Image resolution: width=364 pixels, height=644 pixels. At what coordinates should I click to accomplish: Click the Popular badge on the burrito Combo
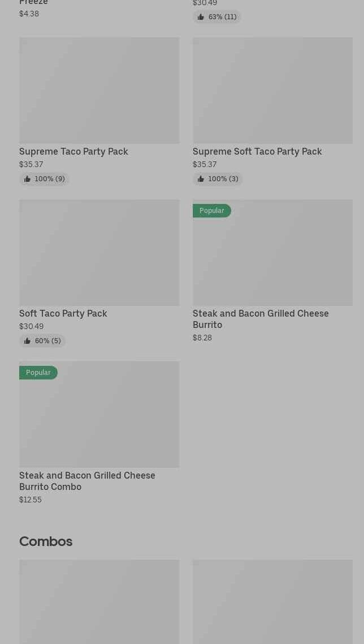click(38, 373)
